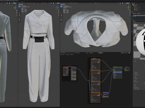Screen dimensions: 145x108
Task: Open Add menu in top-view jacket viewport header
Action: click(x=73, y=3)
